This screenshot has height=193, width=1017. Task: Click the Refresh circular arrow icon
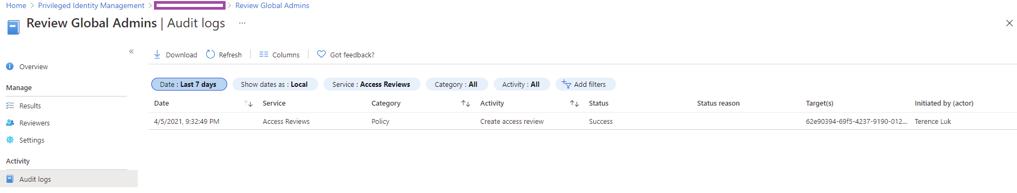click(x=211, y=54)
